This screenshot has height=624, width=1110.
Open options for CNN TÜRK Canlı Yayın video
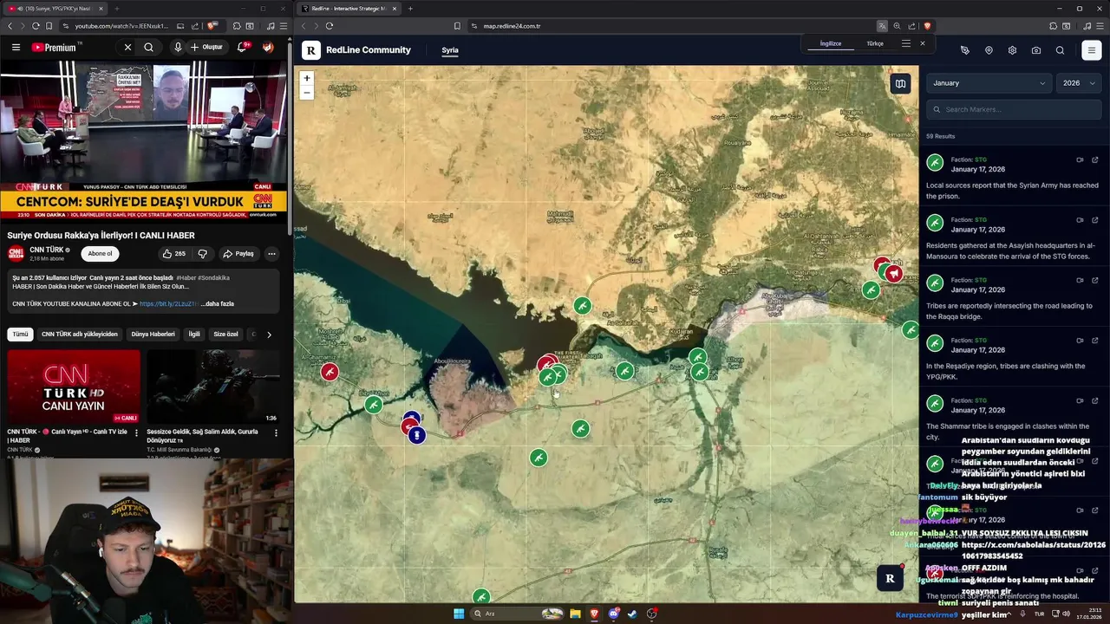click(x=135, y=432)
